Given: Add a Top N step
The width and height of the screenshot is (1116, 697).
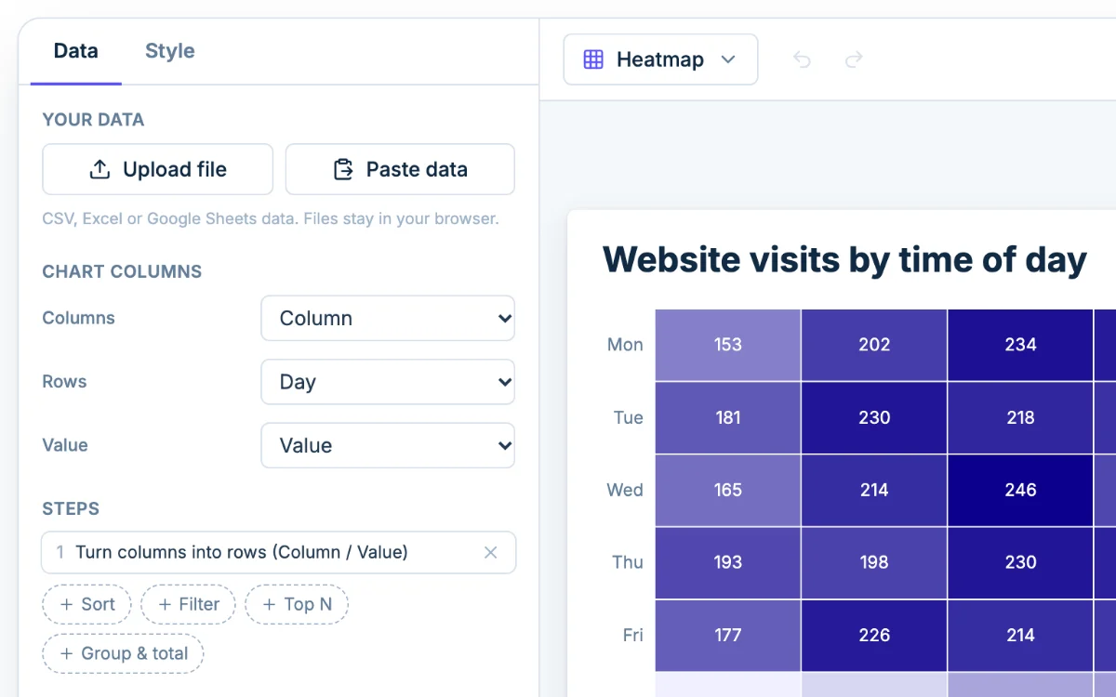Looking at the screenshot, I should (x=297, y=604).
